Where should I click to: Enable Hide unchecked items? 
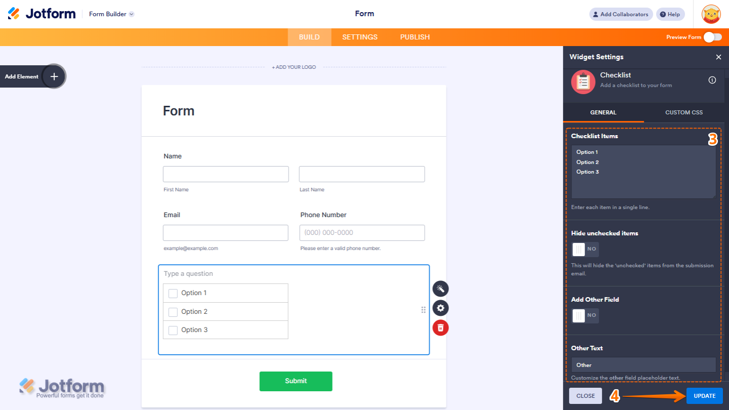(585, 249)
